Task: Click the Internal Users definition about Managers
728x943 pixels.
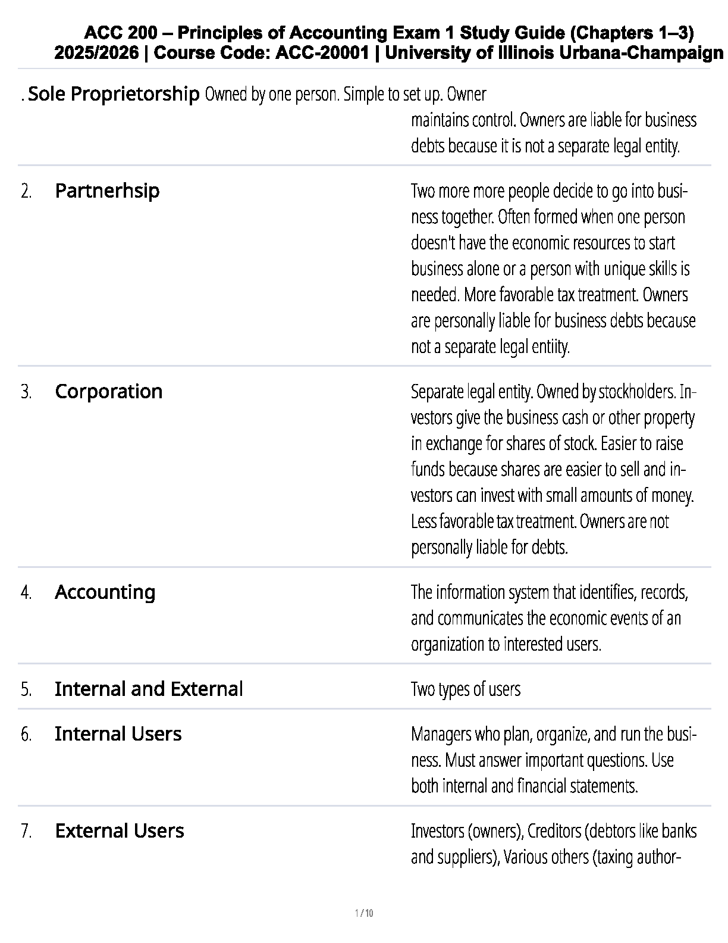Action: tap(553, 760)
